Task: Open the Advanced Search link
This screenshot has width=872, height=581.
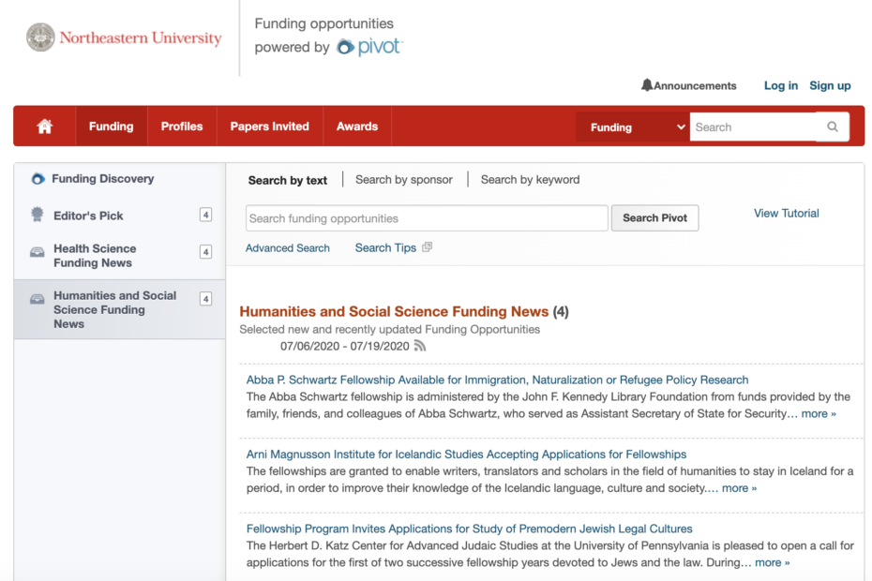Action: click(287, 247)
